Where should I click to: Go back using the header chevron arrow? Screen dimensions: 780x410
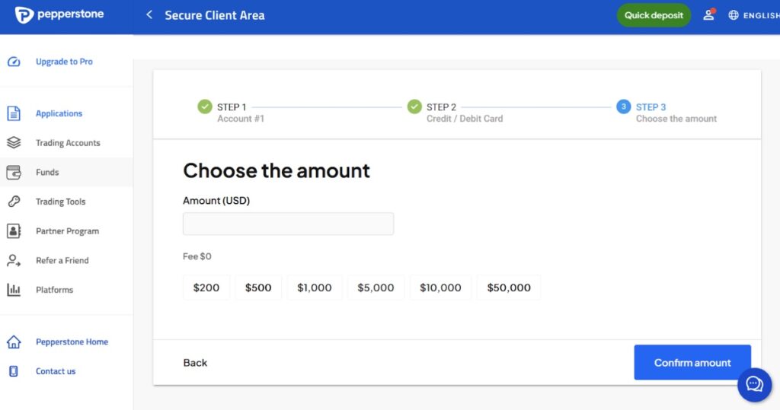pos(149,15)
